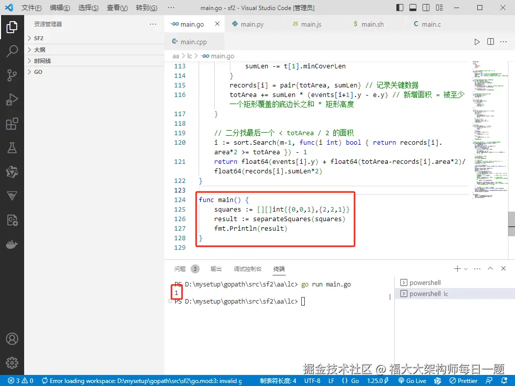Click the code minimap overview
This screenshot has width=515, height=386.
[x=489, y=130]
